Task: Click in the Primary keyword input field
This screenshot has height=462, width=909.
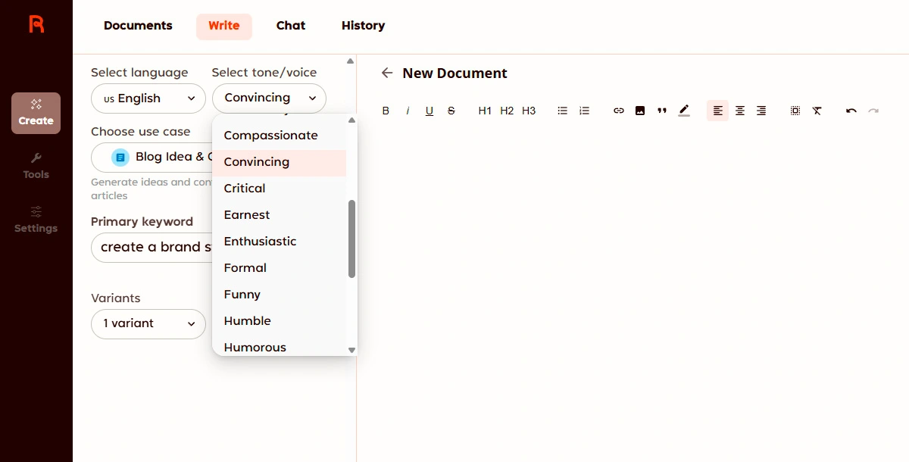Action: click(x=151, y=248)
